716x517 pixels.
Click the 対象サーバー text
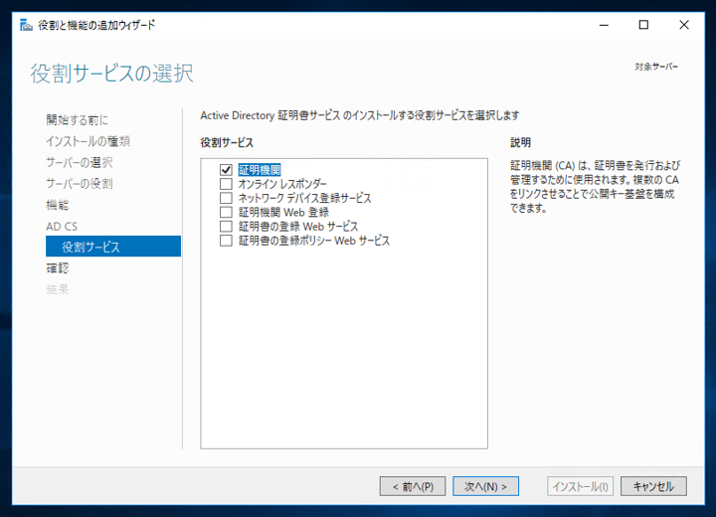pos(656,67)
